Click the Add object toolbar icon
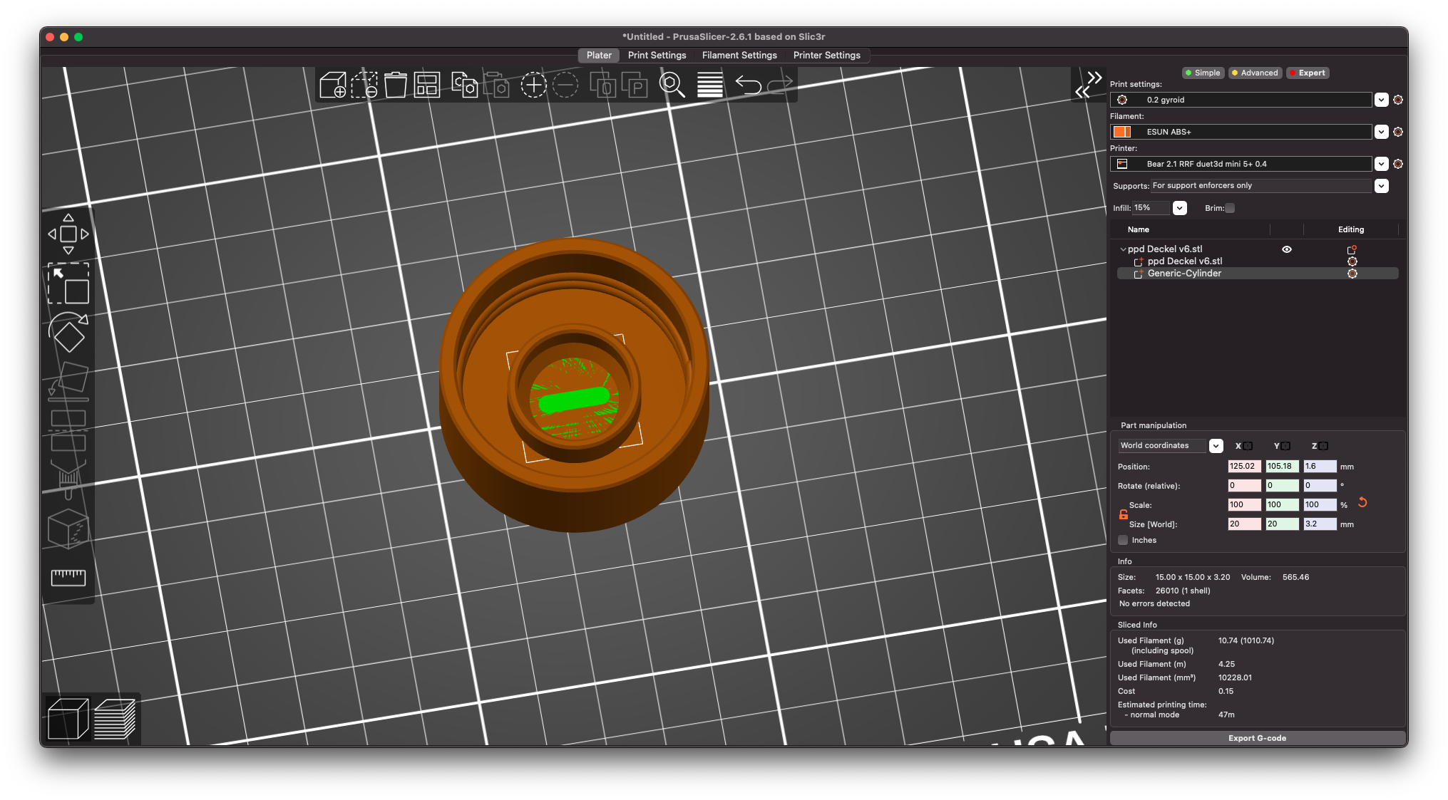 pyautogui.click(x=333, y=85)
